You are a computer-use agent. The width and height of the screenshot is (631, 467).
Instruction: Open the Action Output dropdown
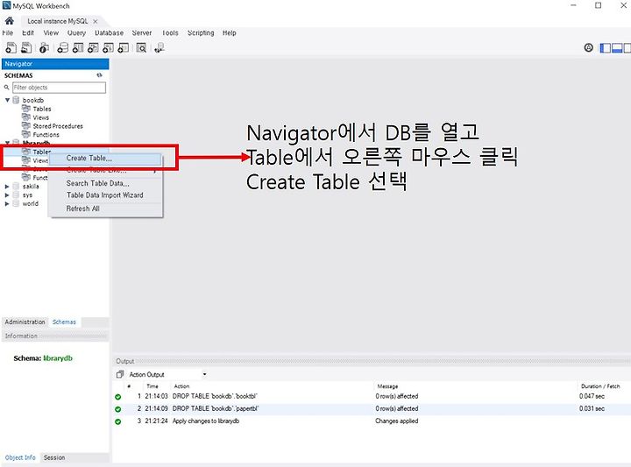(x=204, y=374)
